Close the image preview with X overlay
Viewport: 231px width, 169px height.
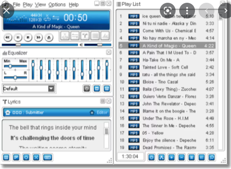click(x=6, y=11)
